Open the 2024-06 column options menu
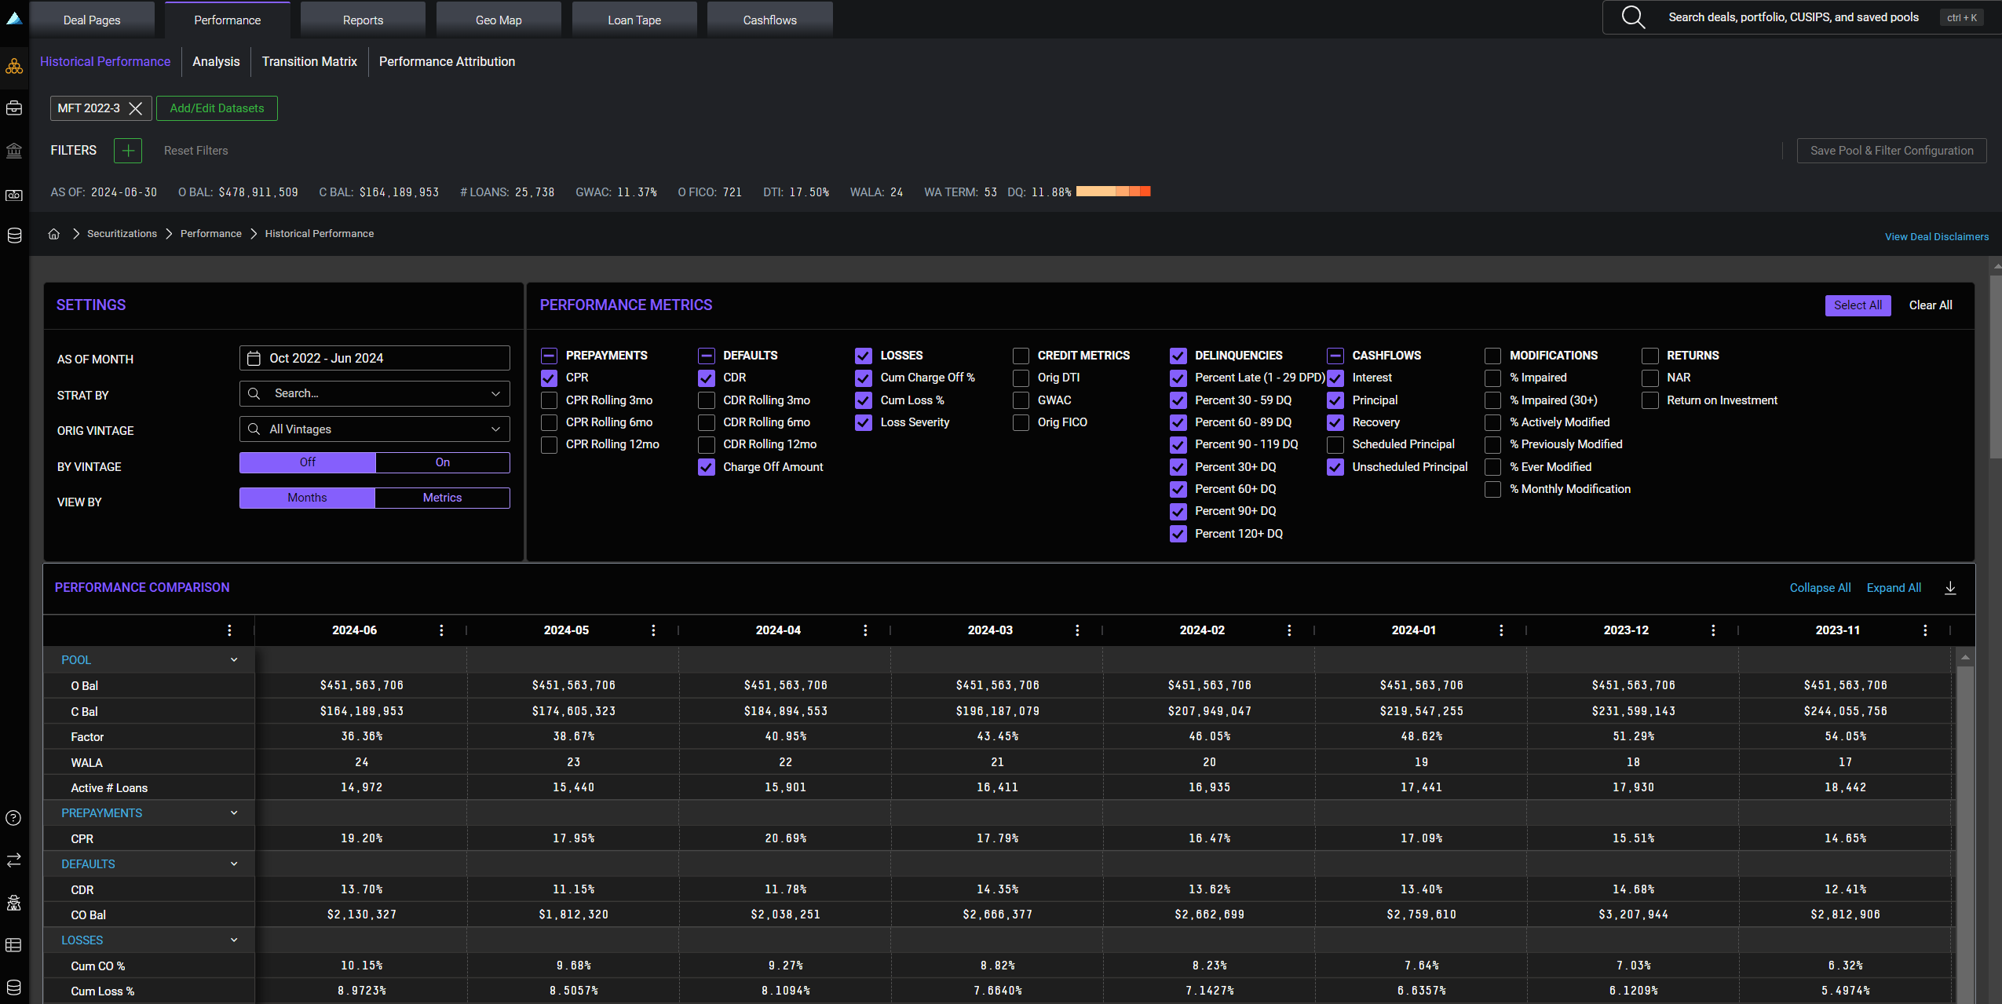The height and width of the screenshot is (1004, 2002). (441, 630)
